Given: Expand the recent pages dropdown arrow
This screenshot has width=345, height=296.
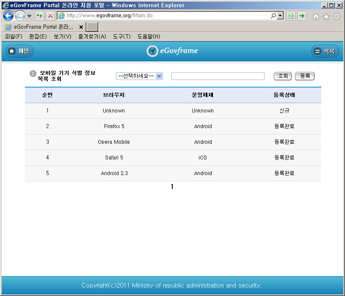Looking at the screenshot, I should [x=29, y=16].
